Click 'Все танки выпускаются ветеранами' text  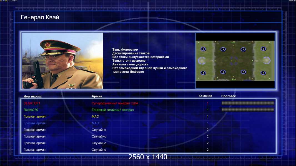[x=141, y=57]
